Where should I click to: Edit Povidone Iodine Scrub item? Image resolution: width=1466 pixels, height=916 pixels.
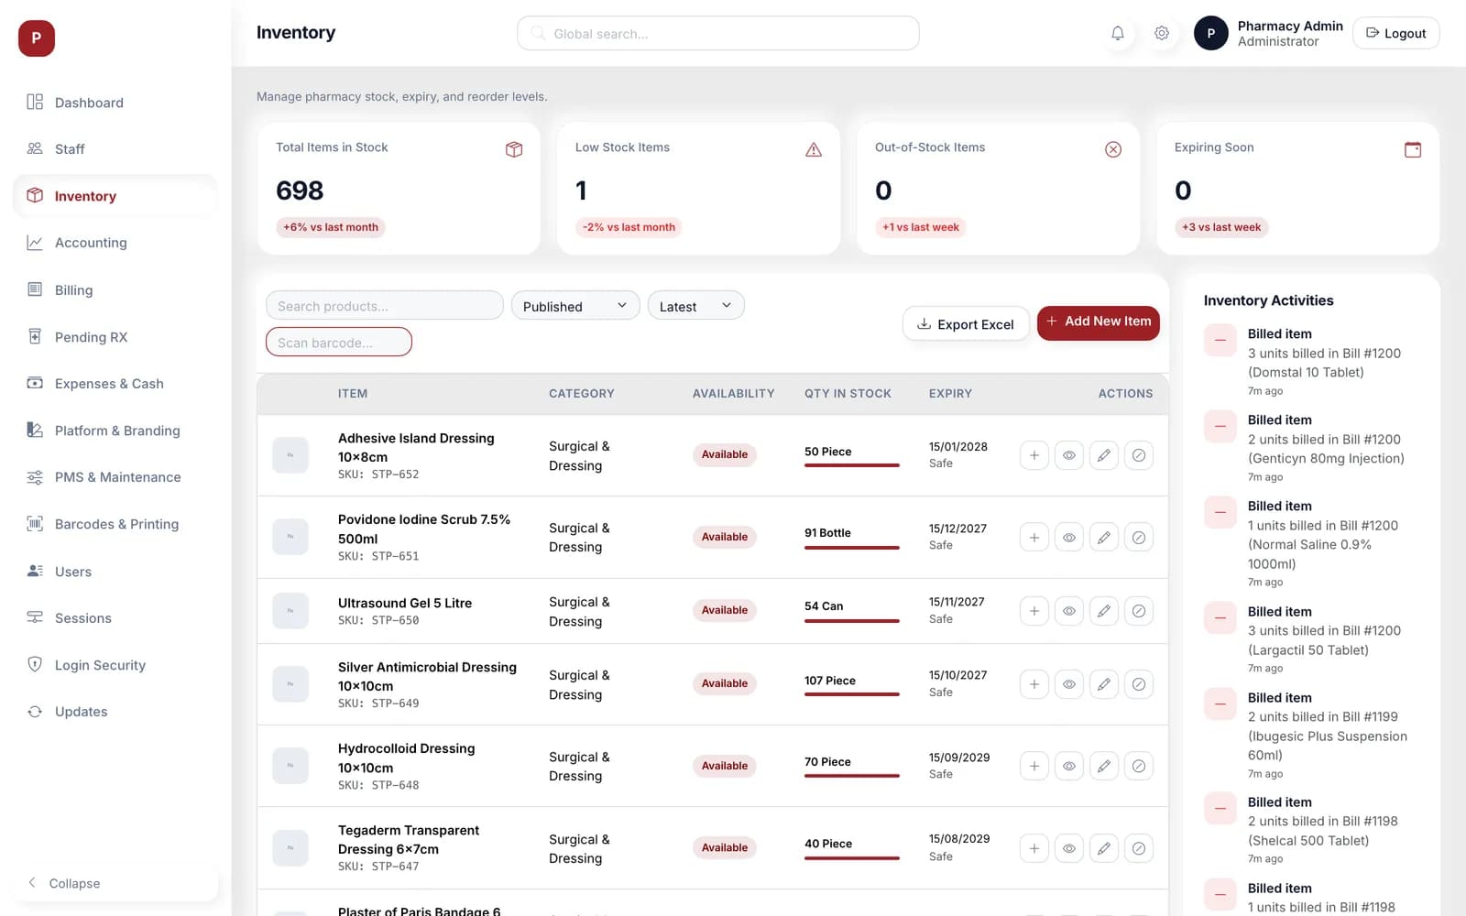pos(1103,537)
